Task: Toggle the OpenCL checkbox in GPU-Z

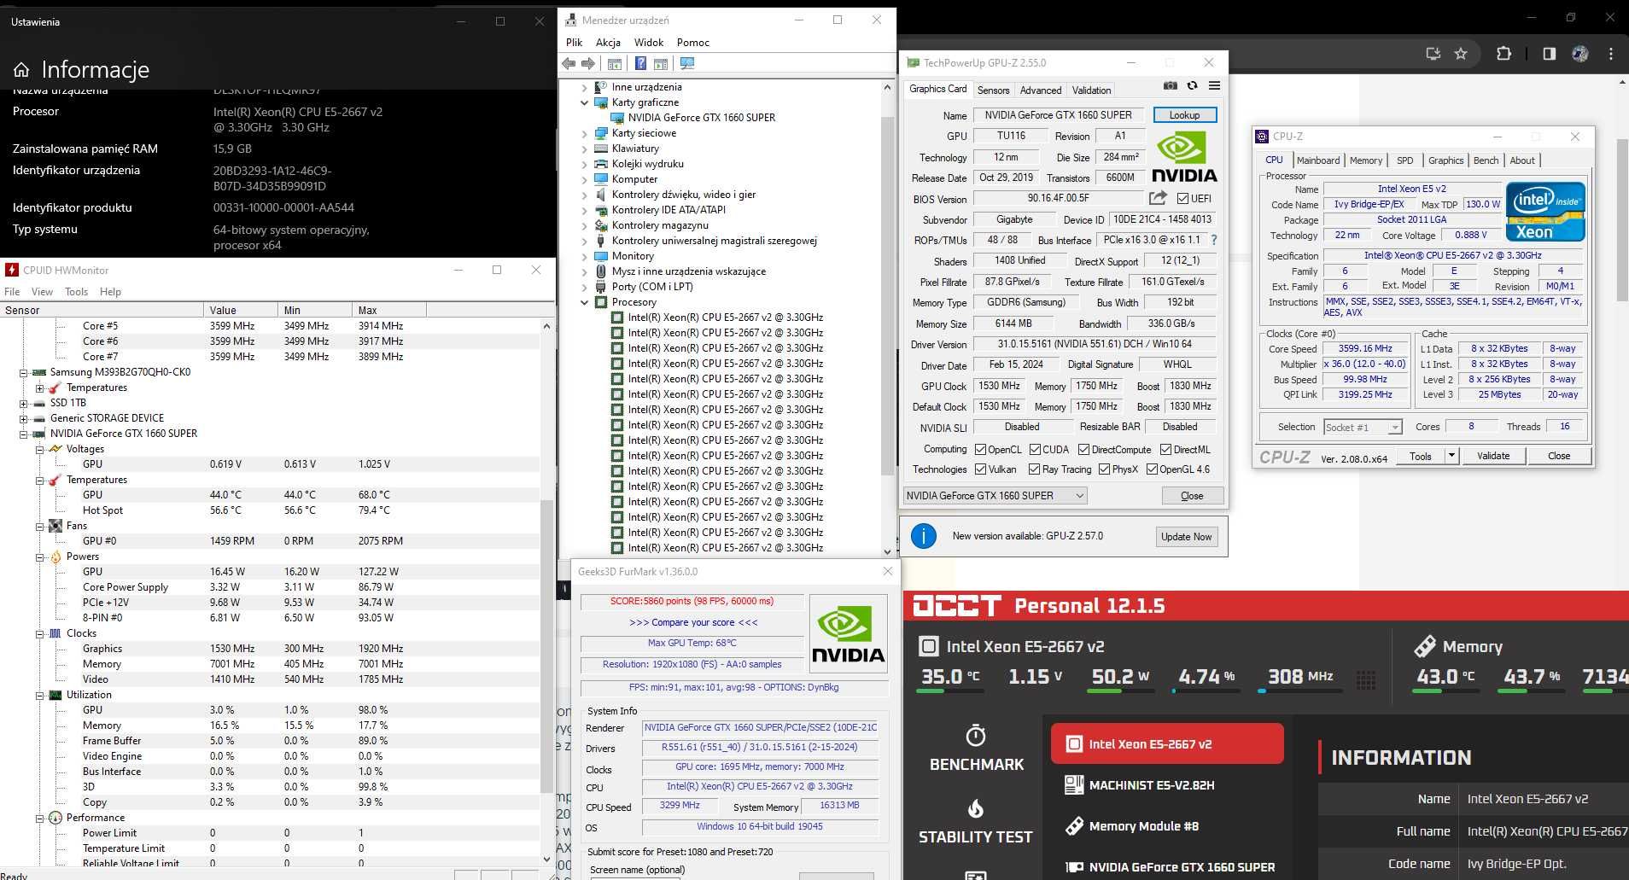Action: click(x=981, y=450)
